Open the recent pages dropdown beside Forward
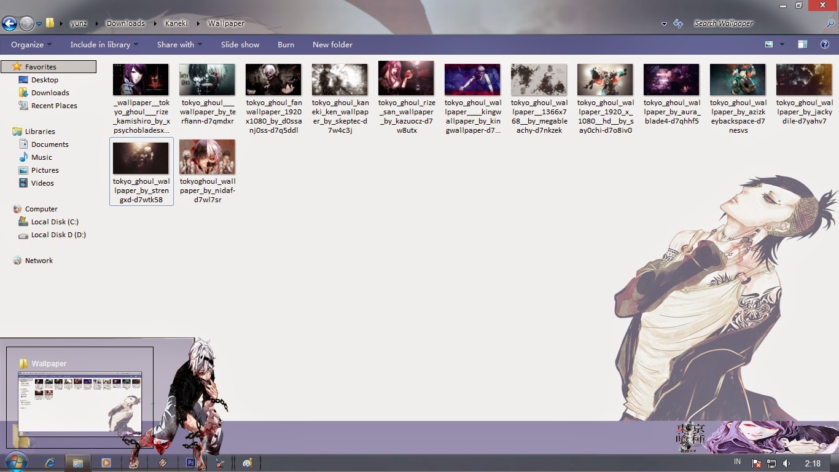 point(39,24)
